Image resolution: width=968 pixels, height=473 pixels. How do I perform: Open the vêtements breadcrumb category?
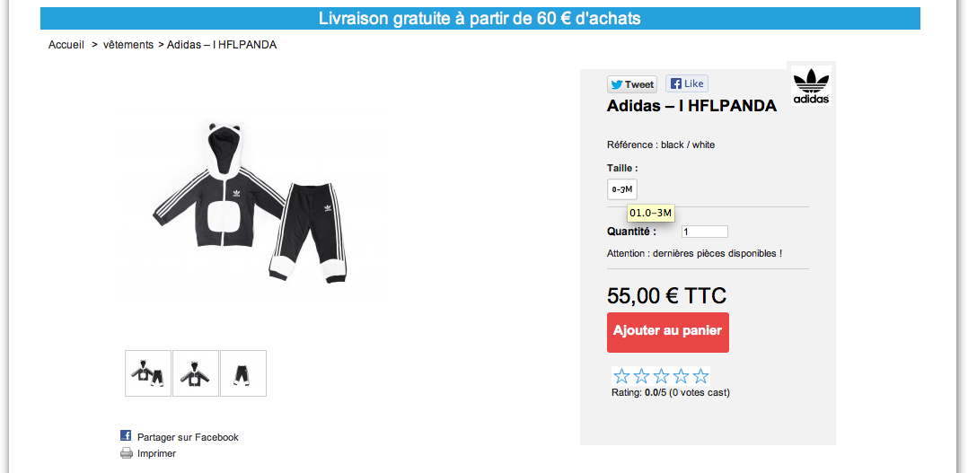point(128,44)
